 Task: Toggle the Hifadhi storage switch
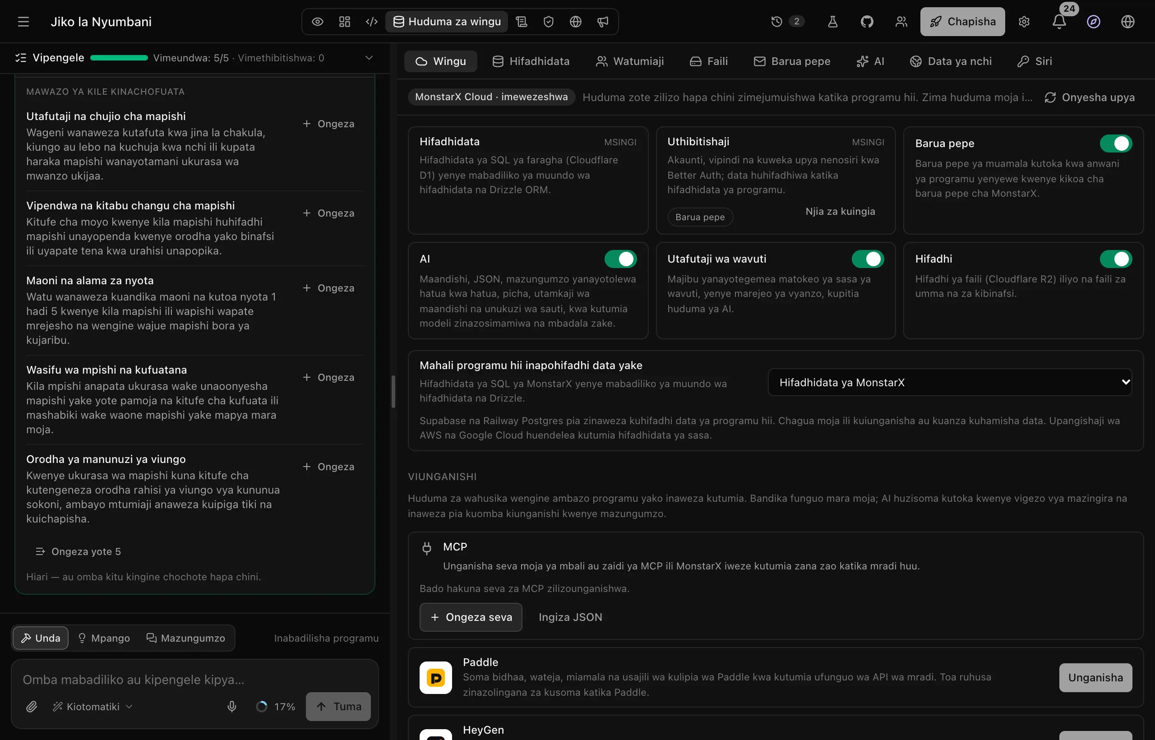tap(1116, 259)
